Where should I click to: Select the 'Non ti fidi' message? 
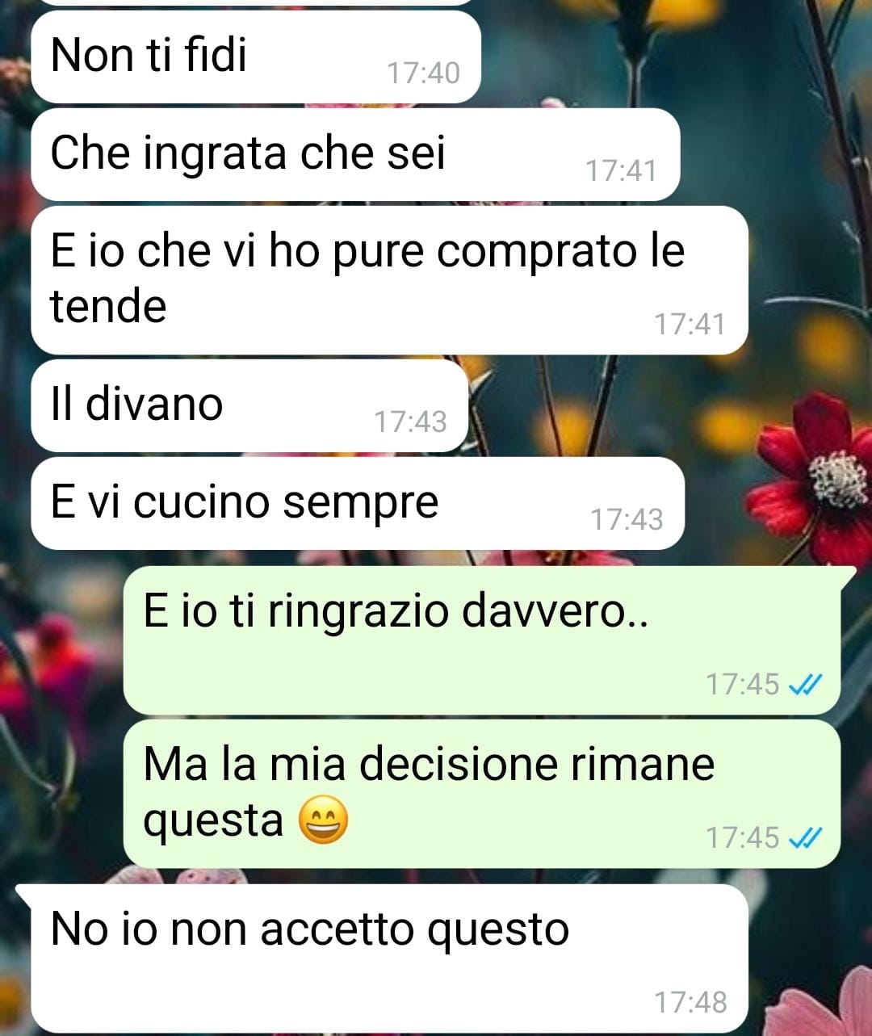[256, 57]
